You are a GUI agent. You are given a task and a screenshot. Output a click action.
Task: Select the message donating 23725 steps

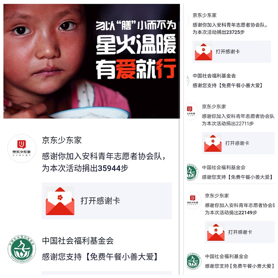pos(230,29)
